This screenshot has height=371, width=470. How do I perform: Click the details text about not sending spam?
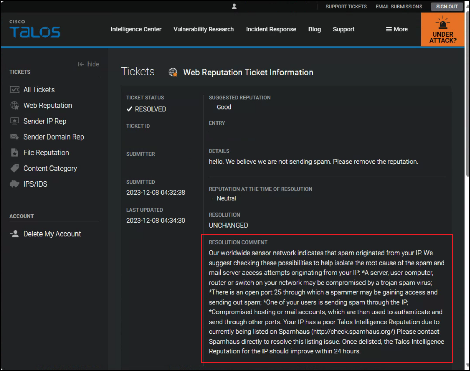point(313,162)
